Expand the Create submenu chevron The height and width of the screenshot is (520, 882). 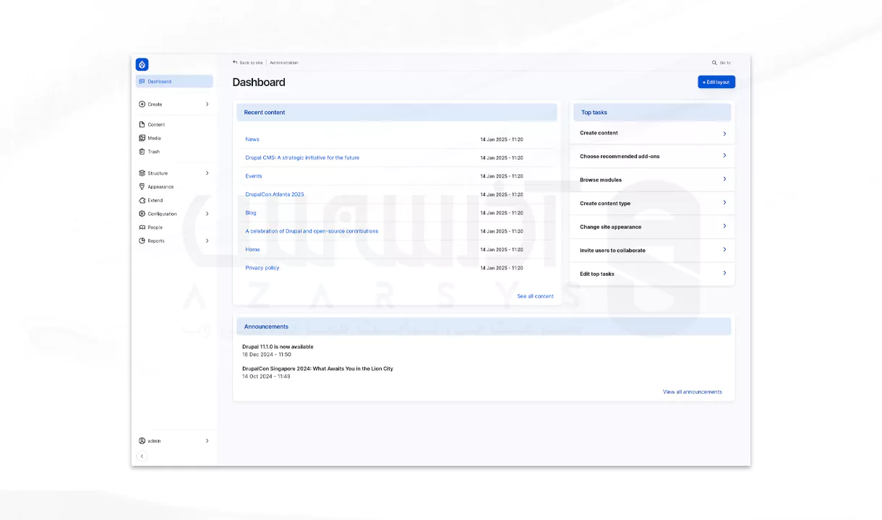pyautogui.click(x=207, y=104)
